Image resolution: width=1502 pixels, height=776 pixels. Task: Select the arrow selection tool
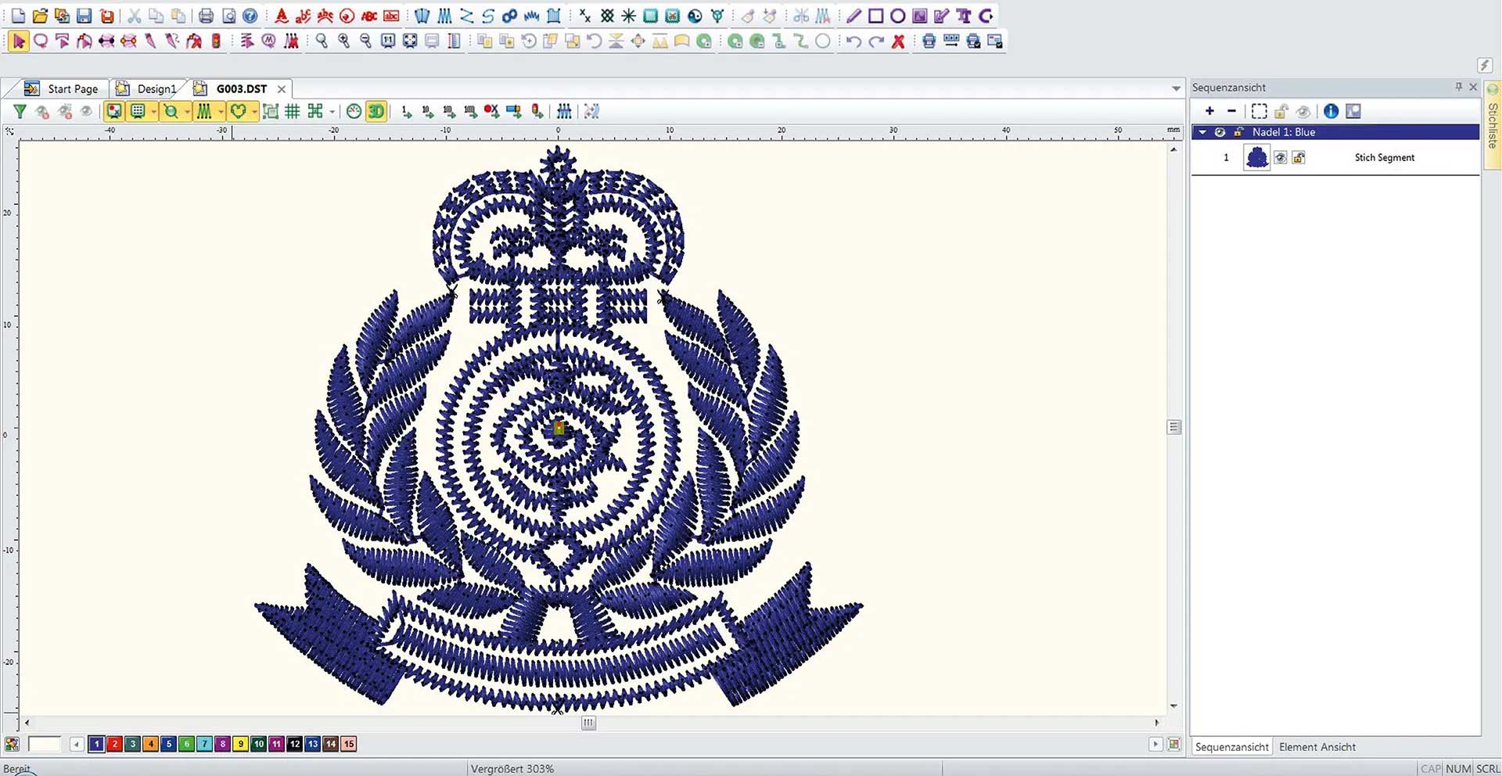[18, 41]
